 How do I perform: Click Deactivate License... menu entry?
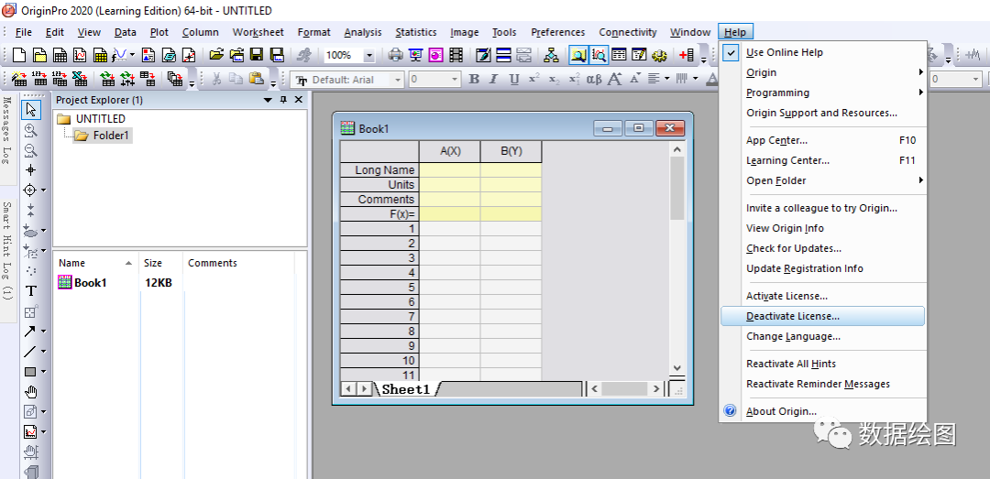[x=822, y=316]
